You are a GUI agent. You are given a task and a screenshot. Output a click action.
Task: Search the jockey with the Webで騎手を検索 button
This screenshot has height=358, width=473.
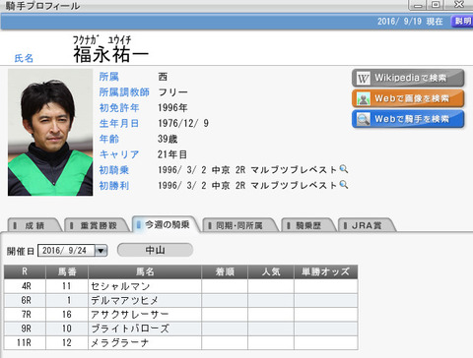point(408,119)
